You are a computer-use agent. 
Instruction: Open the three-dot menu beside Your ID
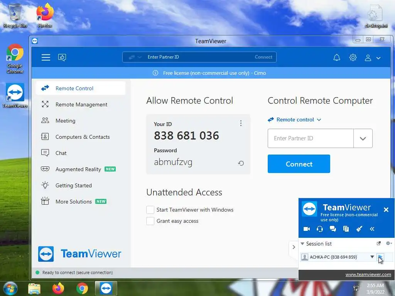241,123
